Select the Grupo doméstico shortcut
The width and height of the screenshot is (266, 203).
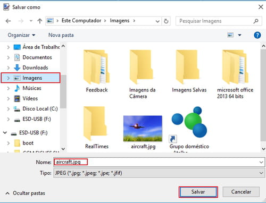tap(189, 129)
